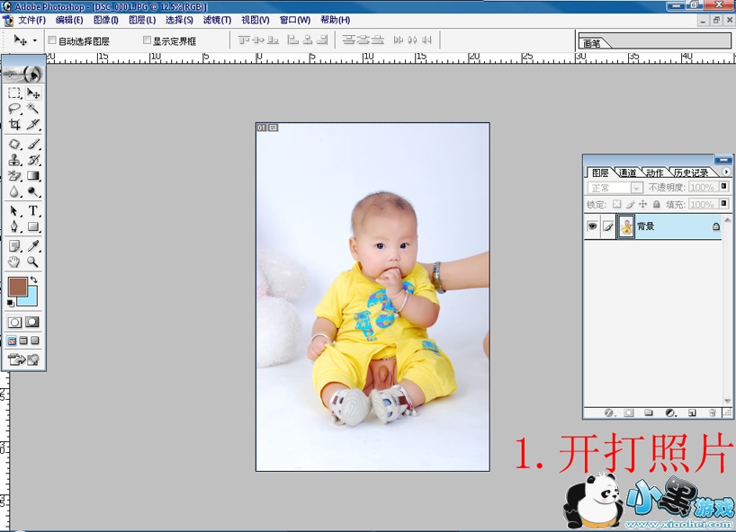Select the Path Selection arrow tool
This screenshot has height=532, width=736.
pyautogui.click(x=14, y=211)
